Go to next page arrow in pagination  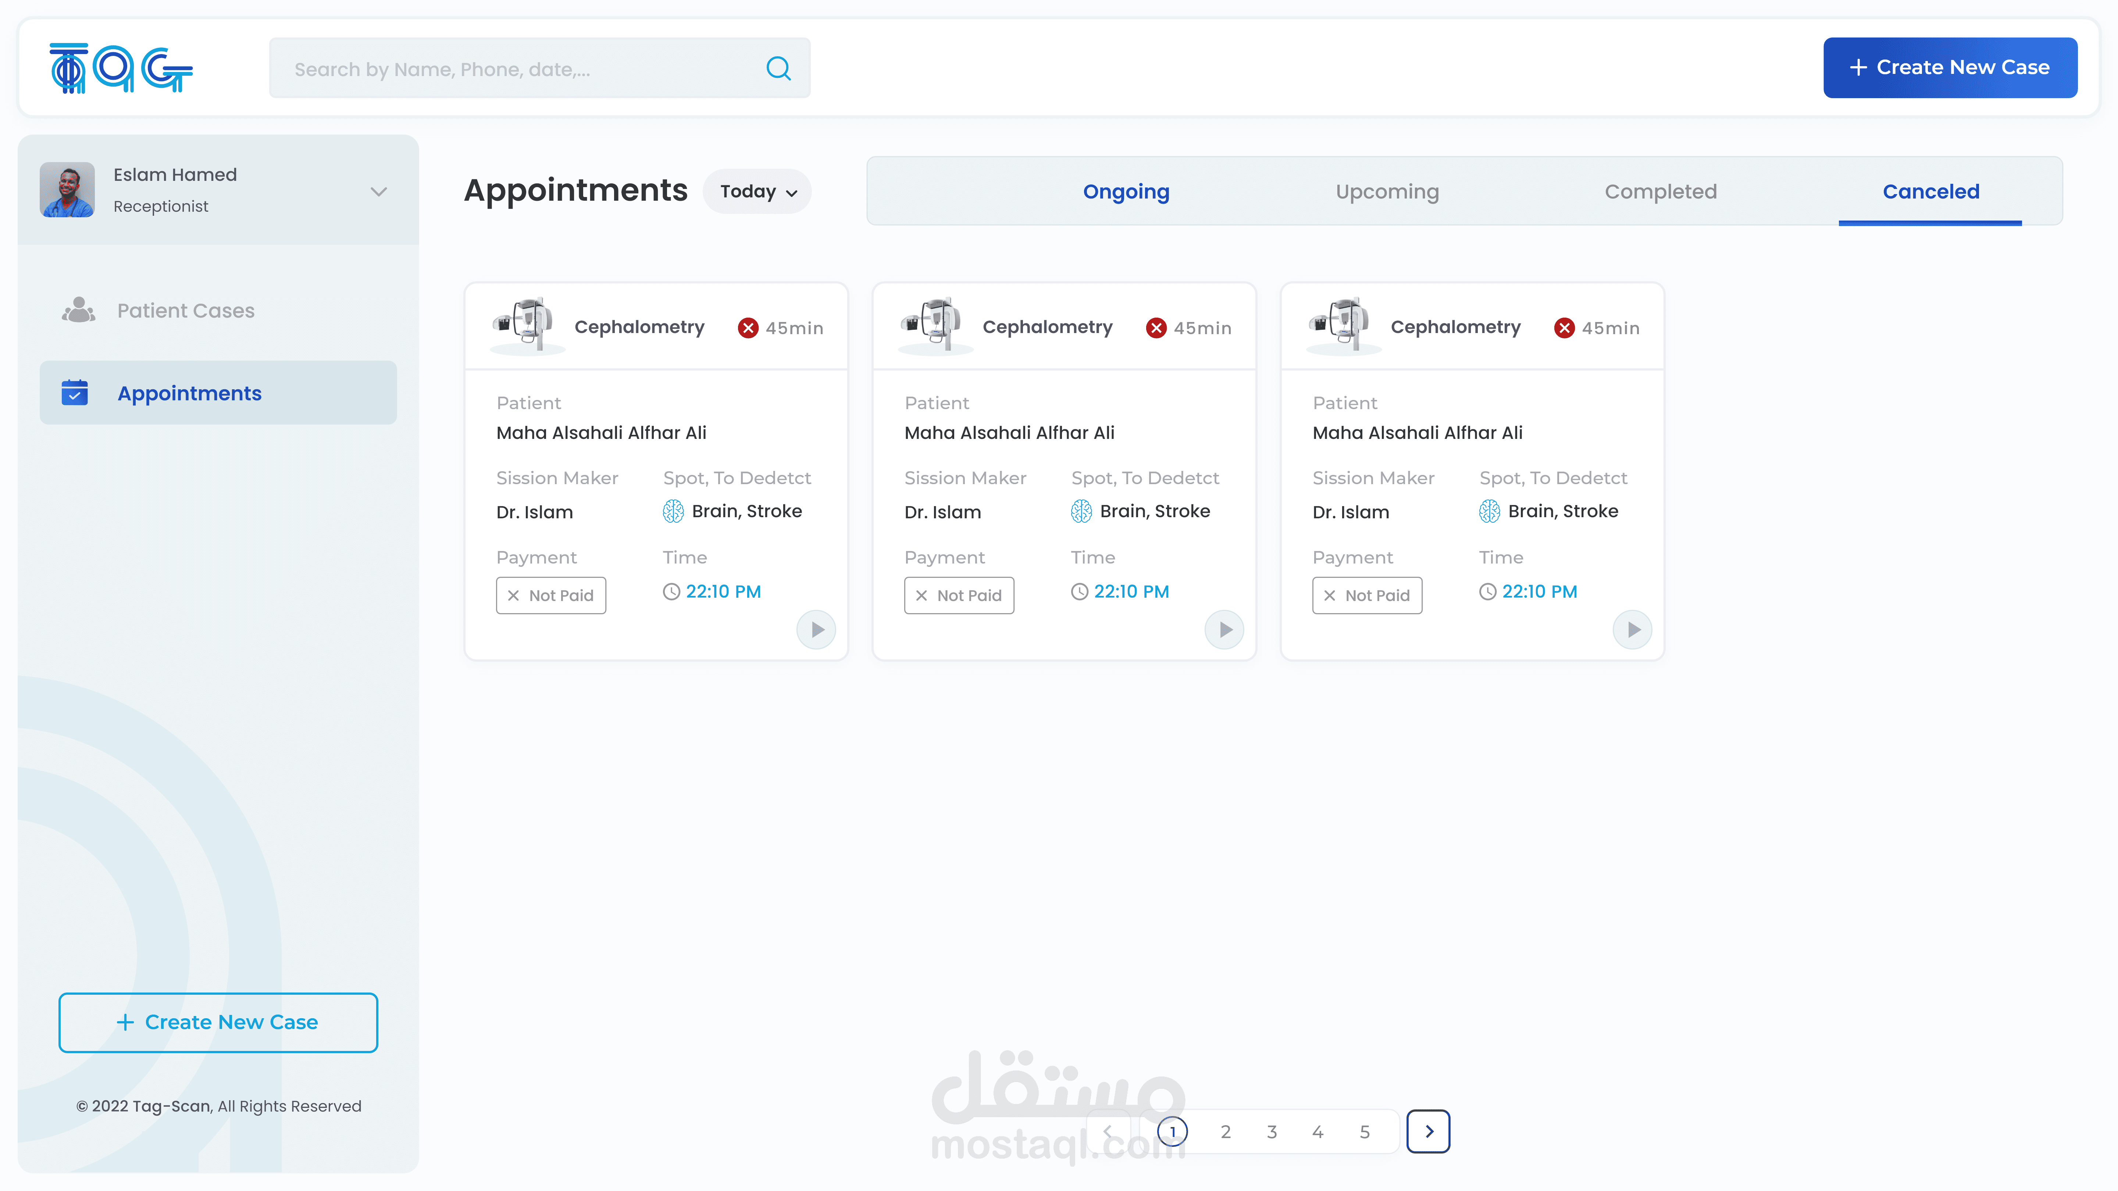1428,1132
